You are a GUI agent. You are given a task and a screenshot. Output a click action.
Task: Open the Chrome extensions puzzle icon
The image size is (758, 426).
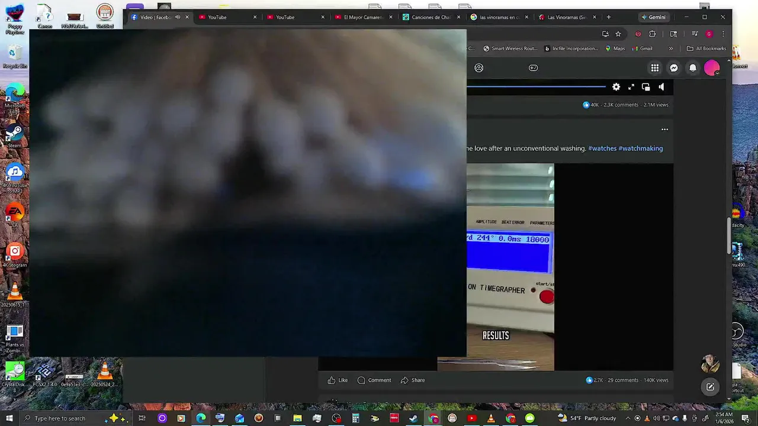pyautogui.click(x=653, y=34)
